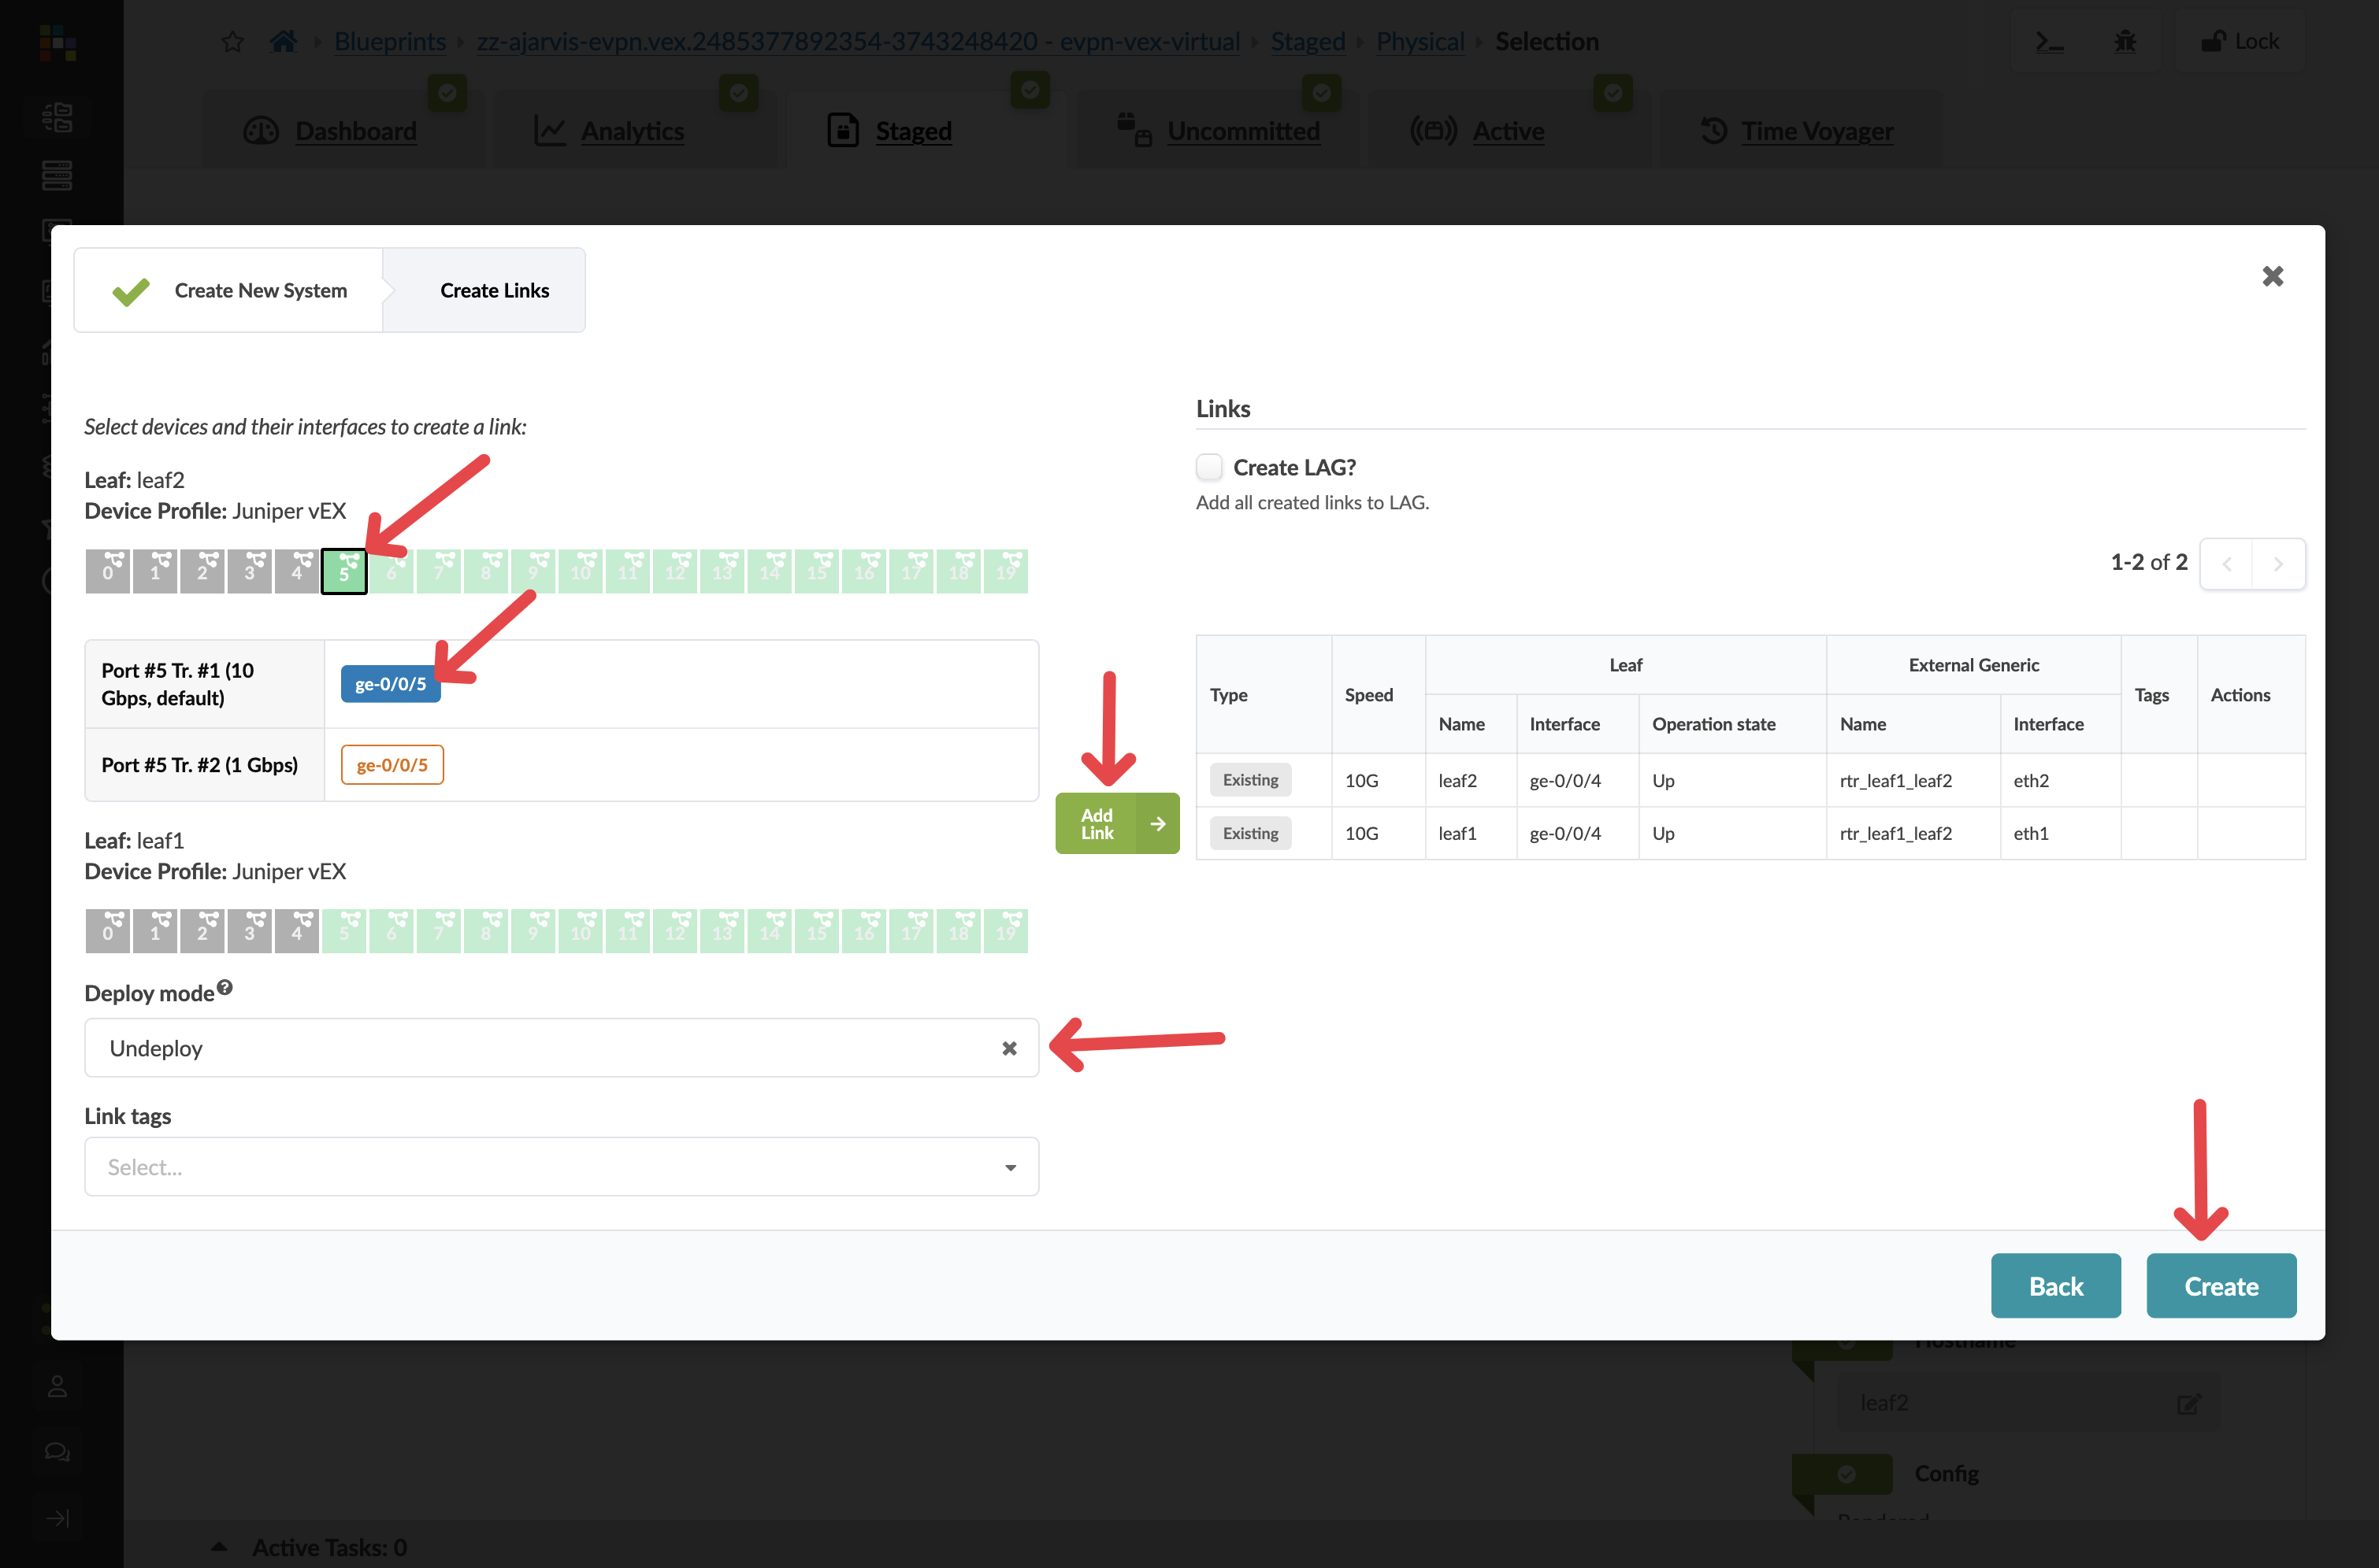Open the terminal console icon at top right
Image resolution: width=2379 pixels, height=1568 pixels.
pos(2049,41)
